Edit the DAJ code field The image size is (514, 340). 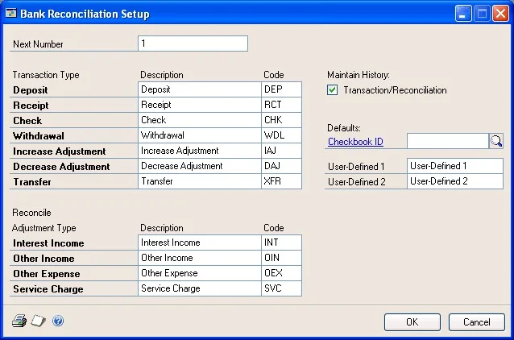281,166
